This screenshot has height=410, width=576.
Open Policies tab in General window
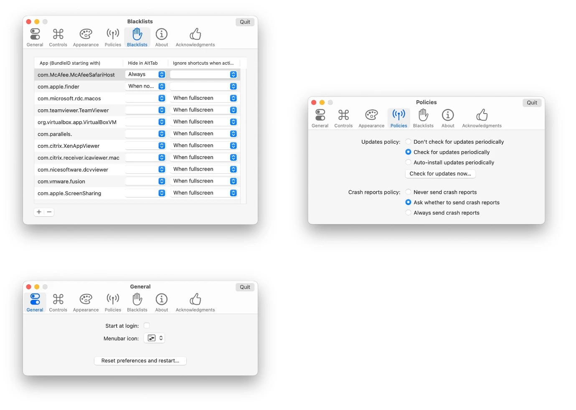[x=113, y=303]
